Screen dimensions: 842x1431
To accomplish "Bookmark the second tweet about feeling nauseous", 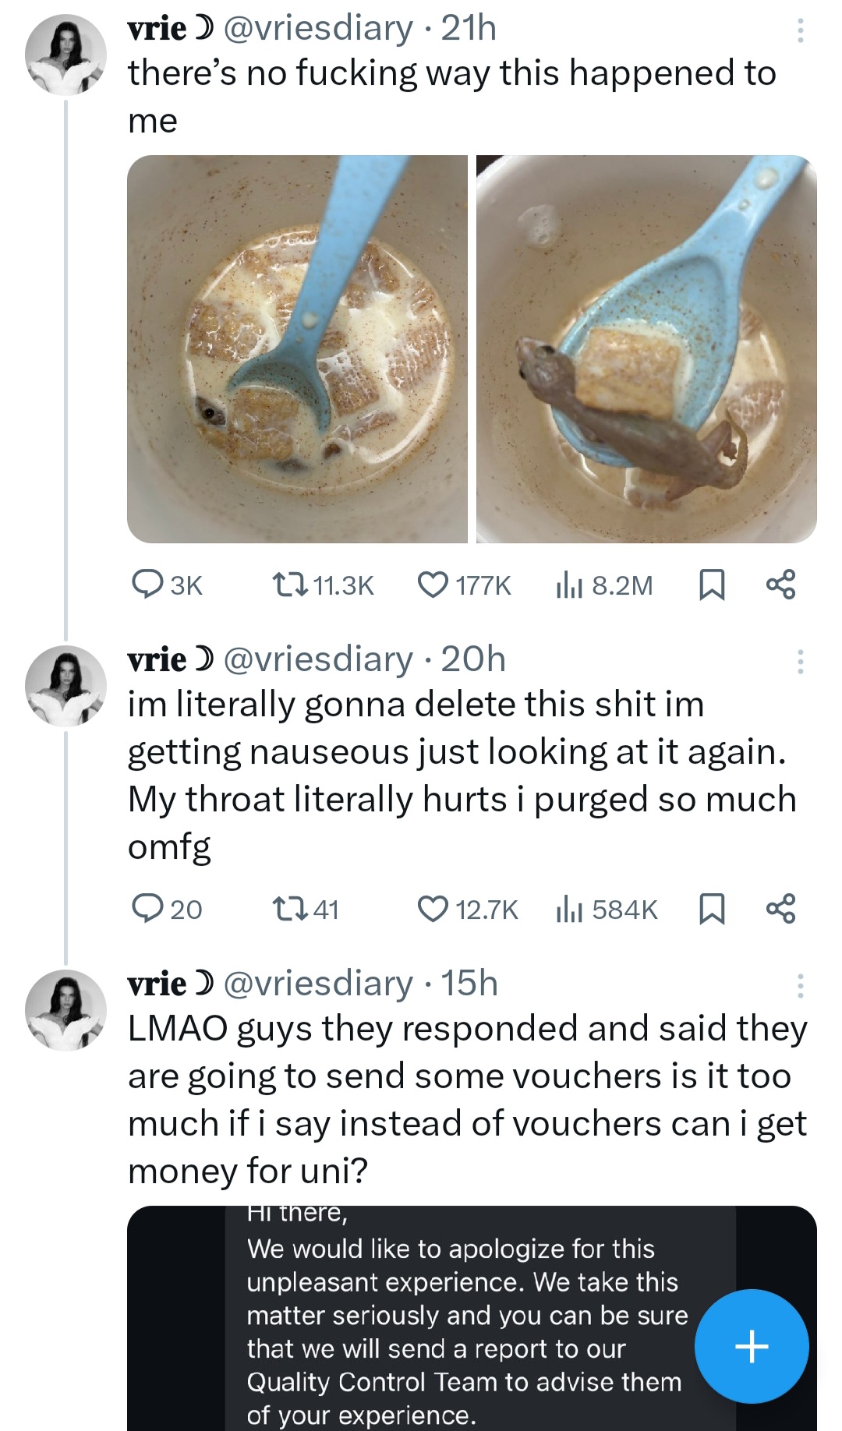I will (711, 909).
